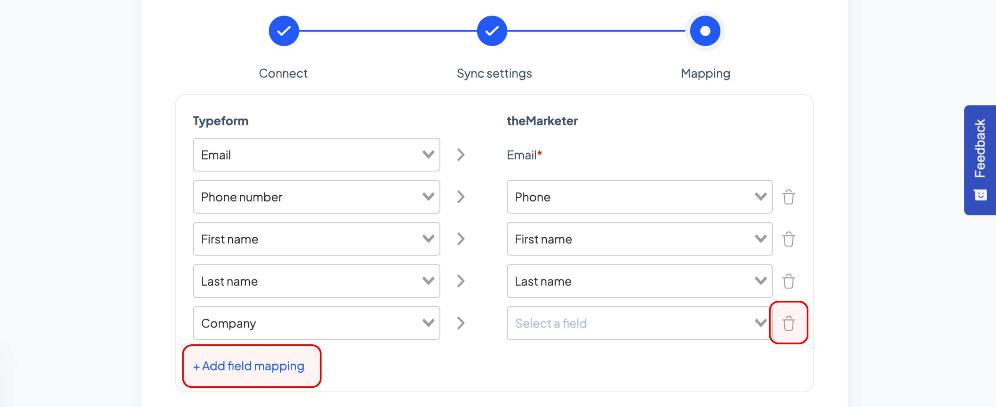Open theMarketer Phone field dropdown

tap(639, 197)
